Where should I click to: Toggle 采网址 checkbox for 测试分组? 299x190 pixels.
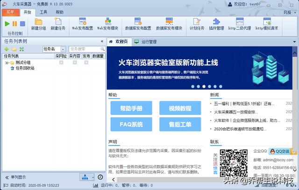coord(61,62)
